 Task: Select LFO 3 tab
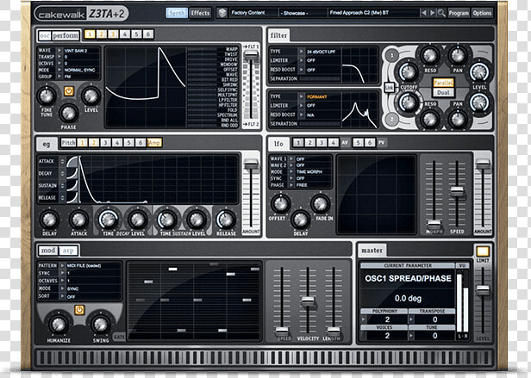(322, 142)
